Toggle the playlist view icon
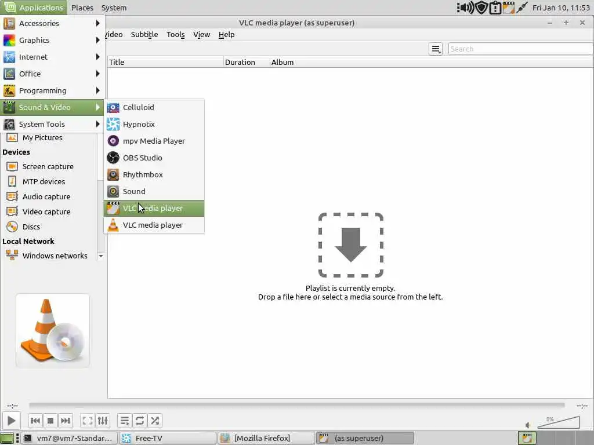 [124, 421]
